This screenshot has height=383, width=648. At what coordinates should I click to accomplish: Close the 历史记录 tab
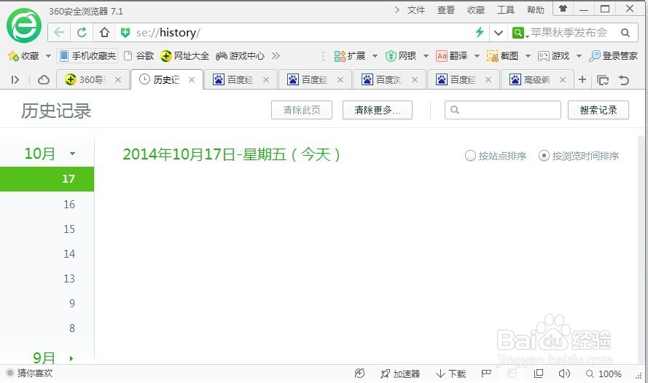[192, 79]
